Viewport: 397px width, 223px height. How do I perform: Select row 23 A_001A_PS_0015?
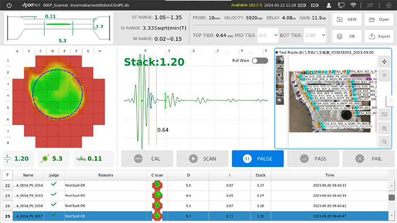[196, 196]
